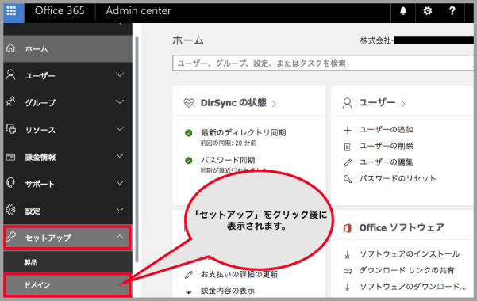
Task: Click the mail icon beside ダウンロード リンクの共有
Action: tap(347, 271)
